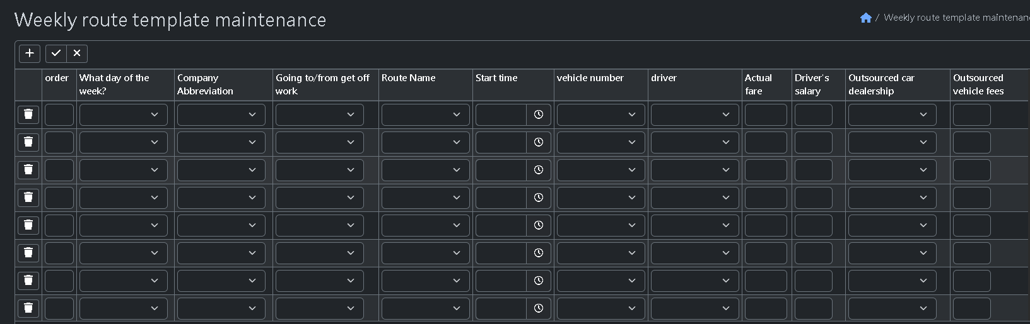Open clock icon in the fifth row
1030x324 pixels.
click(x=539, y=225)
